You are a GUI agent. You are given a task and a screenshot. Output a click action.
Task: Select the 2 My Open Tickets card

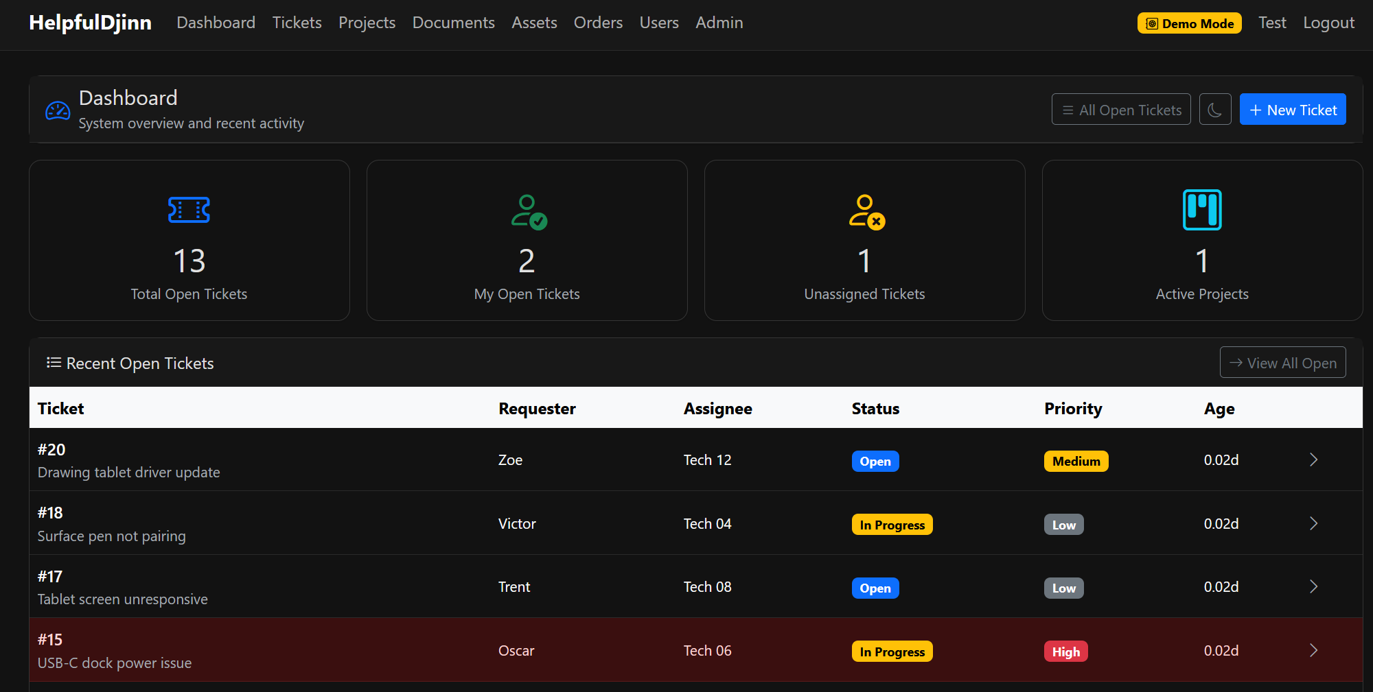(x=527, y=241)
